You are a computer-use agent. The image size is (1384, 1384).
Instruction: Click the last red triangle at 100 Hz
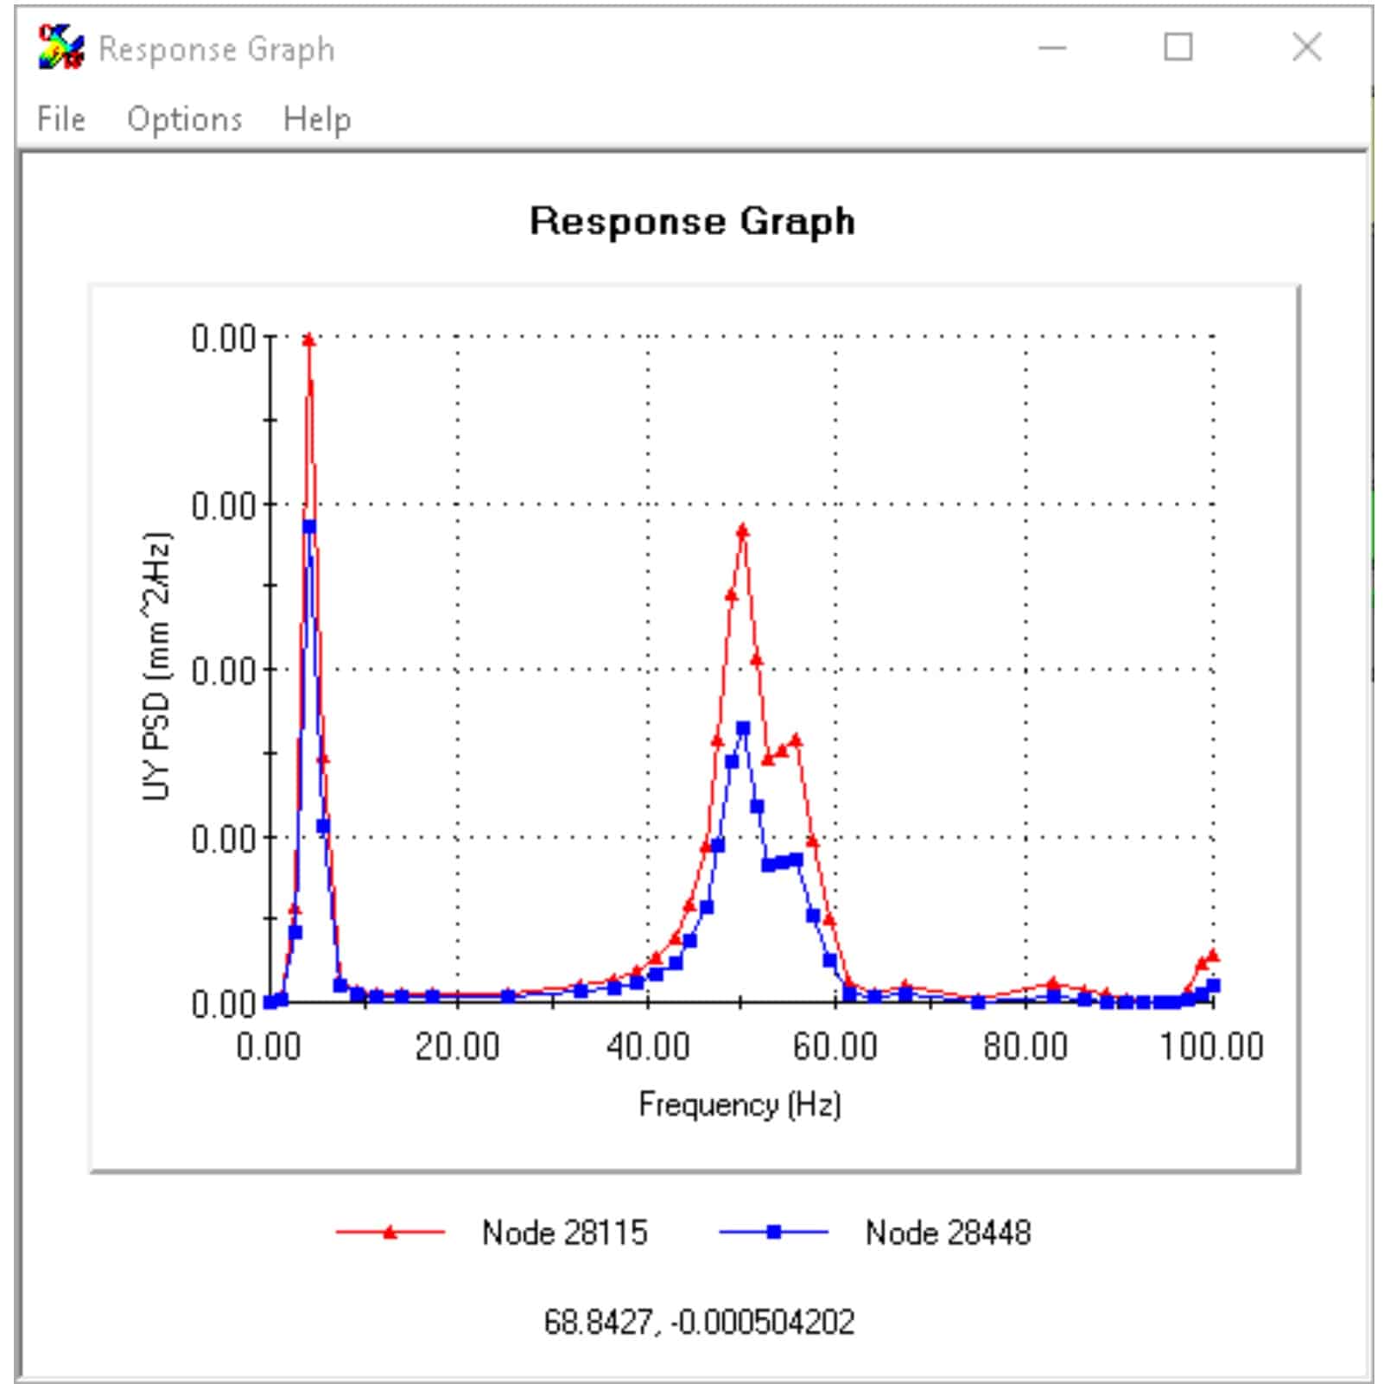[1213, 955]
